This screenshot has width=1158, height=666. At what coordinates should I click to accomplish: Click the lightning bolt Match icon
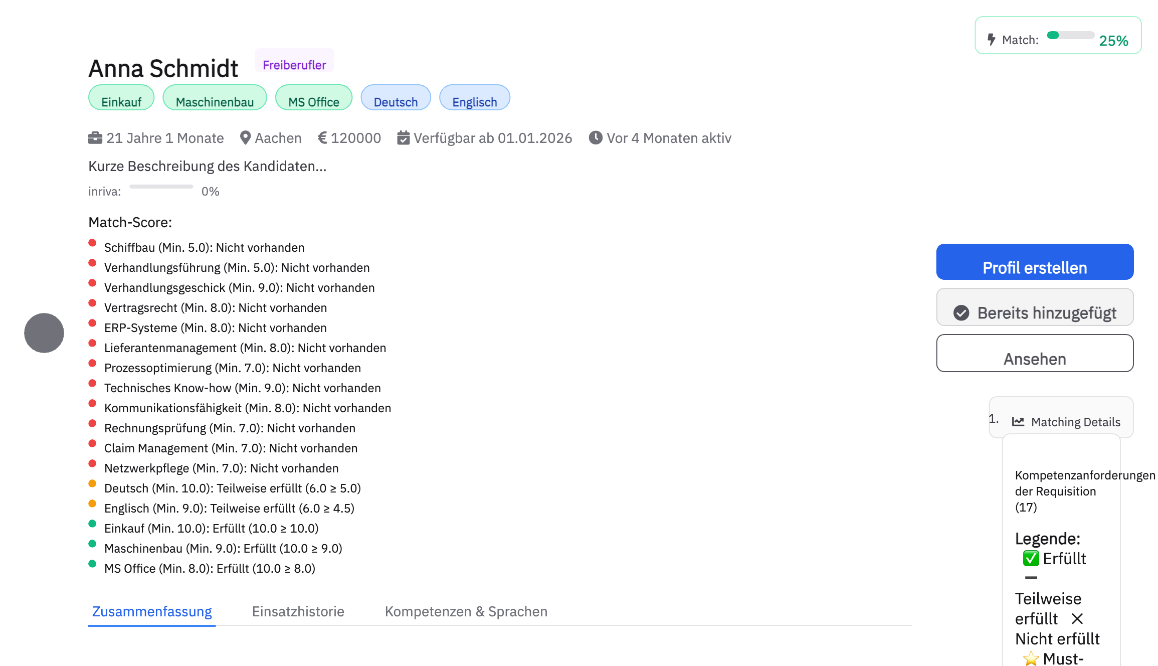coord(991,40)
